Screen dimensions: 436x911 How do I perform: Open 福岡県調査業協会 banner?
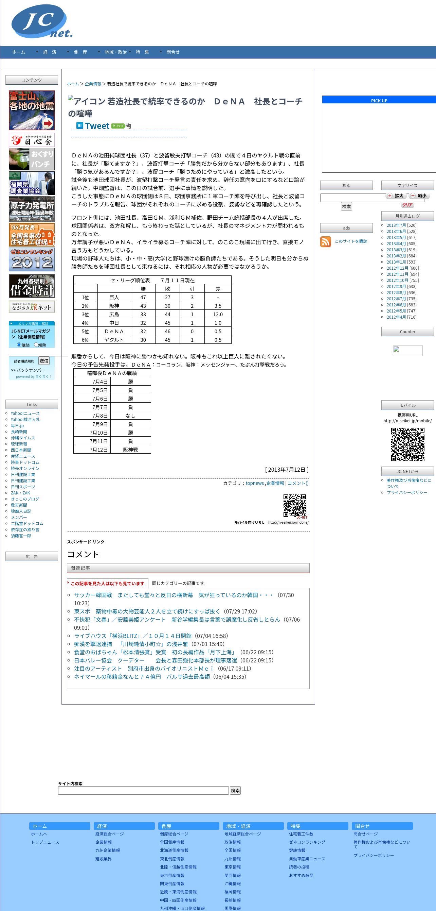(32, 183)
